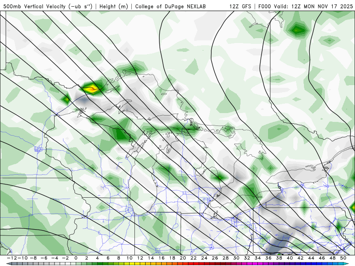Image resolution: width=355 pixels, height=266 pixels.
Task: Click the '16' color scale label
Action: [162, 258]
